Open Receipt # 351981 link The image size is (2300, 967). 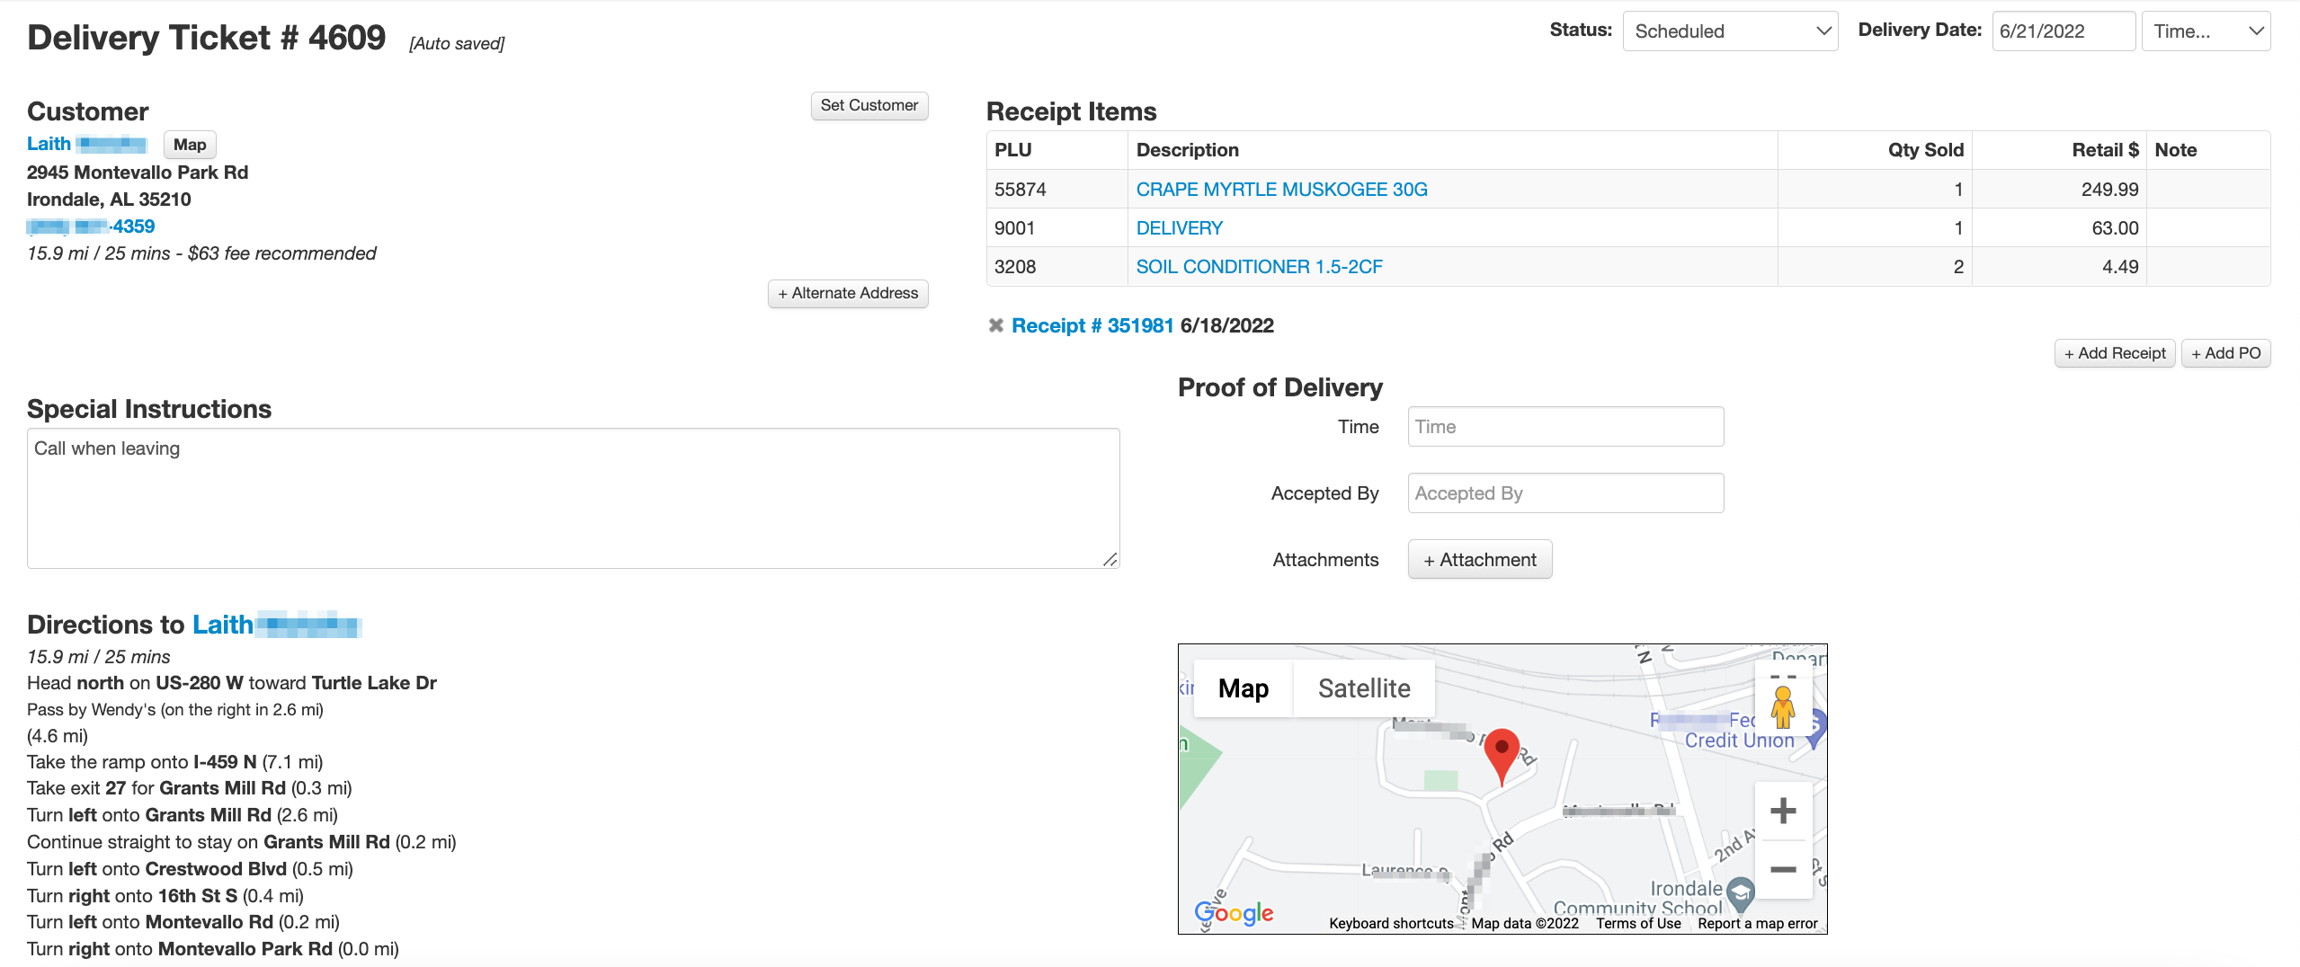(1092, 325)
